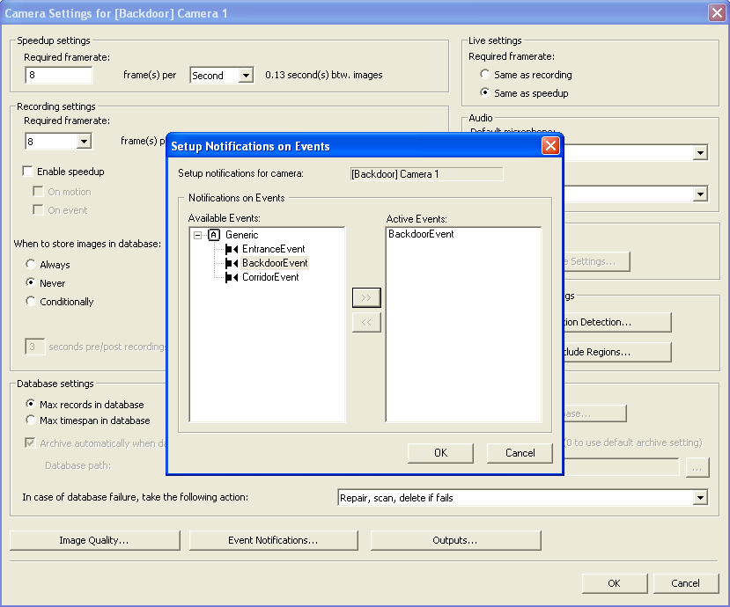Select EntranceEvent in Available Events
The height and width of the screenshot is (607, 730).
(x=273, y=249)
